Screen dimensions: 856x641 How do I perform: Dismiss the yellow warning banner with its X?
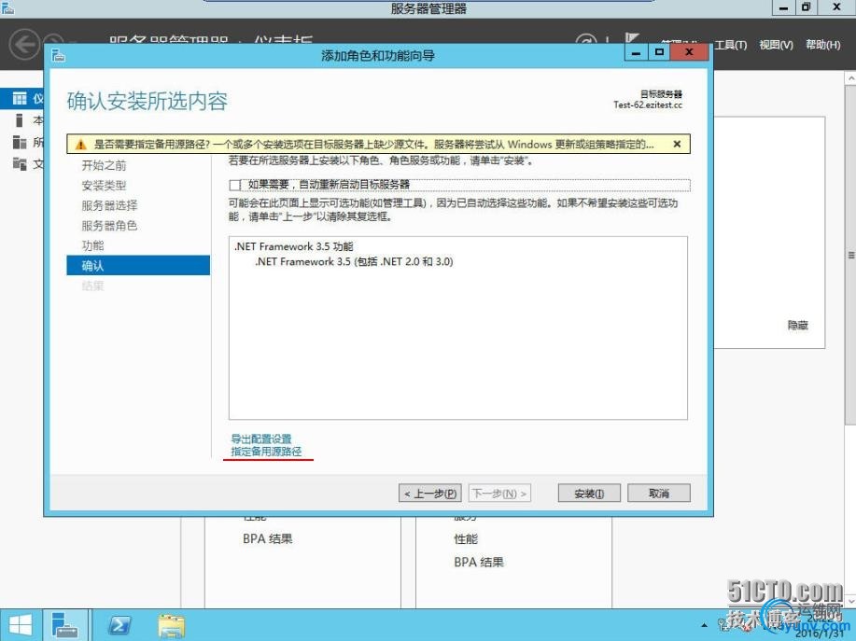click(677, 144)
